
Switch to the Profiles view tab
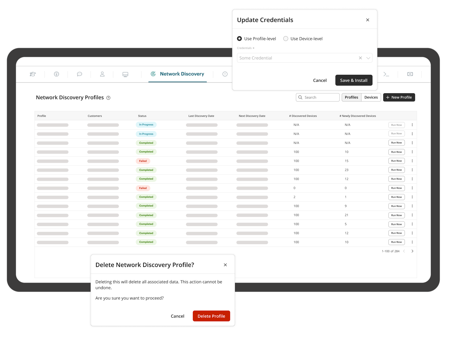[351, 97]
